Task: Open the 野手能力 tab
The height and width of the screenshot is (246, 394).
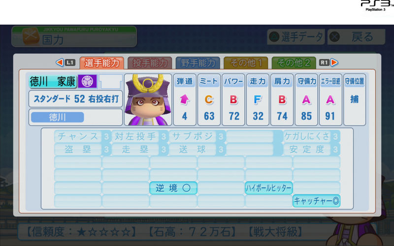Action: [198, 63]
